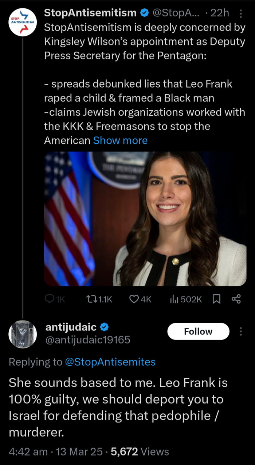Click the 22h timestamp on the tweet

(220, 13)
